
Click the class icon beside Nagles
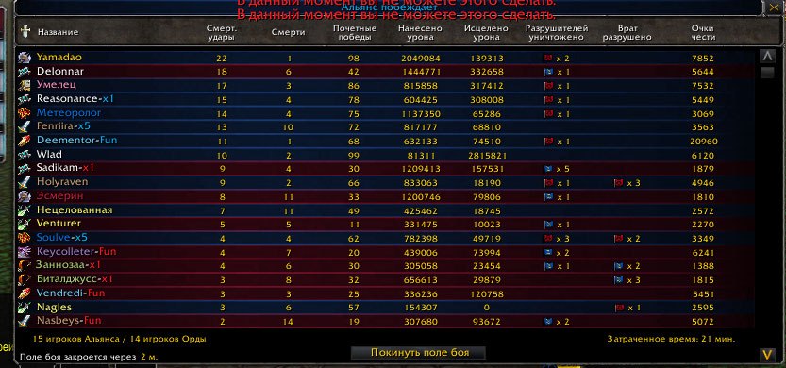tap(25, 308)
